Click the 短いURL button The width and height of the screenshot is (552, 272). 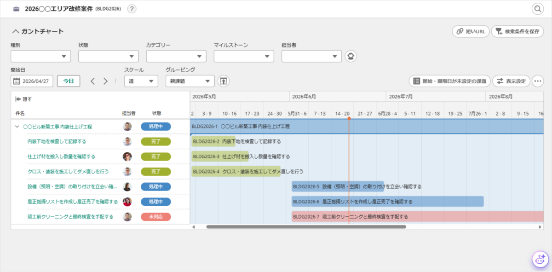point(471,31)
